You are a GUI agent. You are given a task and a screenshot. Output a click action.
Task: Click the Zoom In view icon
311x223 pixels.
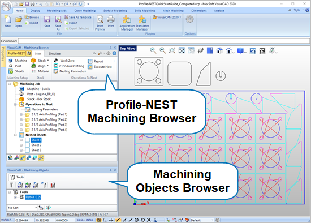coord(162,50)
